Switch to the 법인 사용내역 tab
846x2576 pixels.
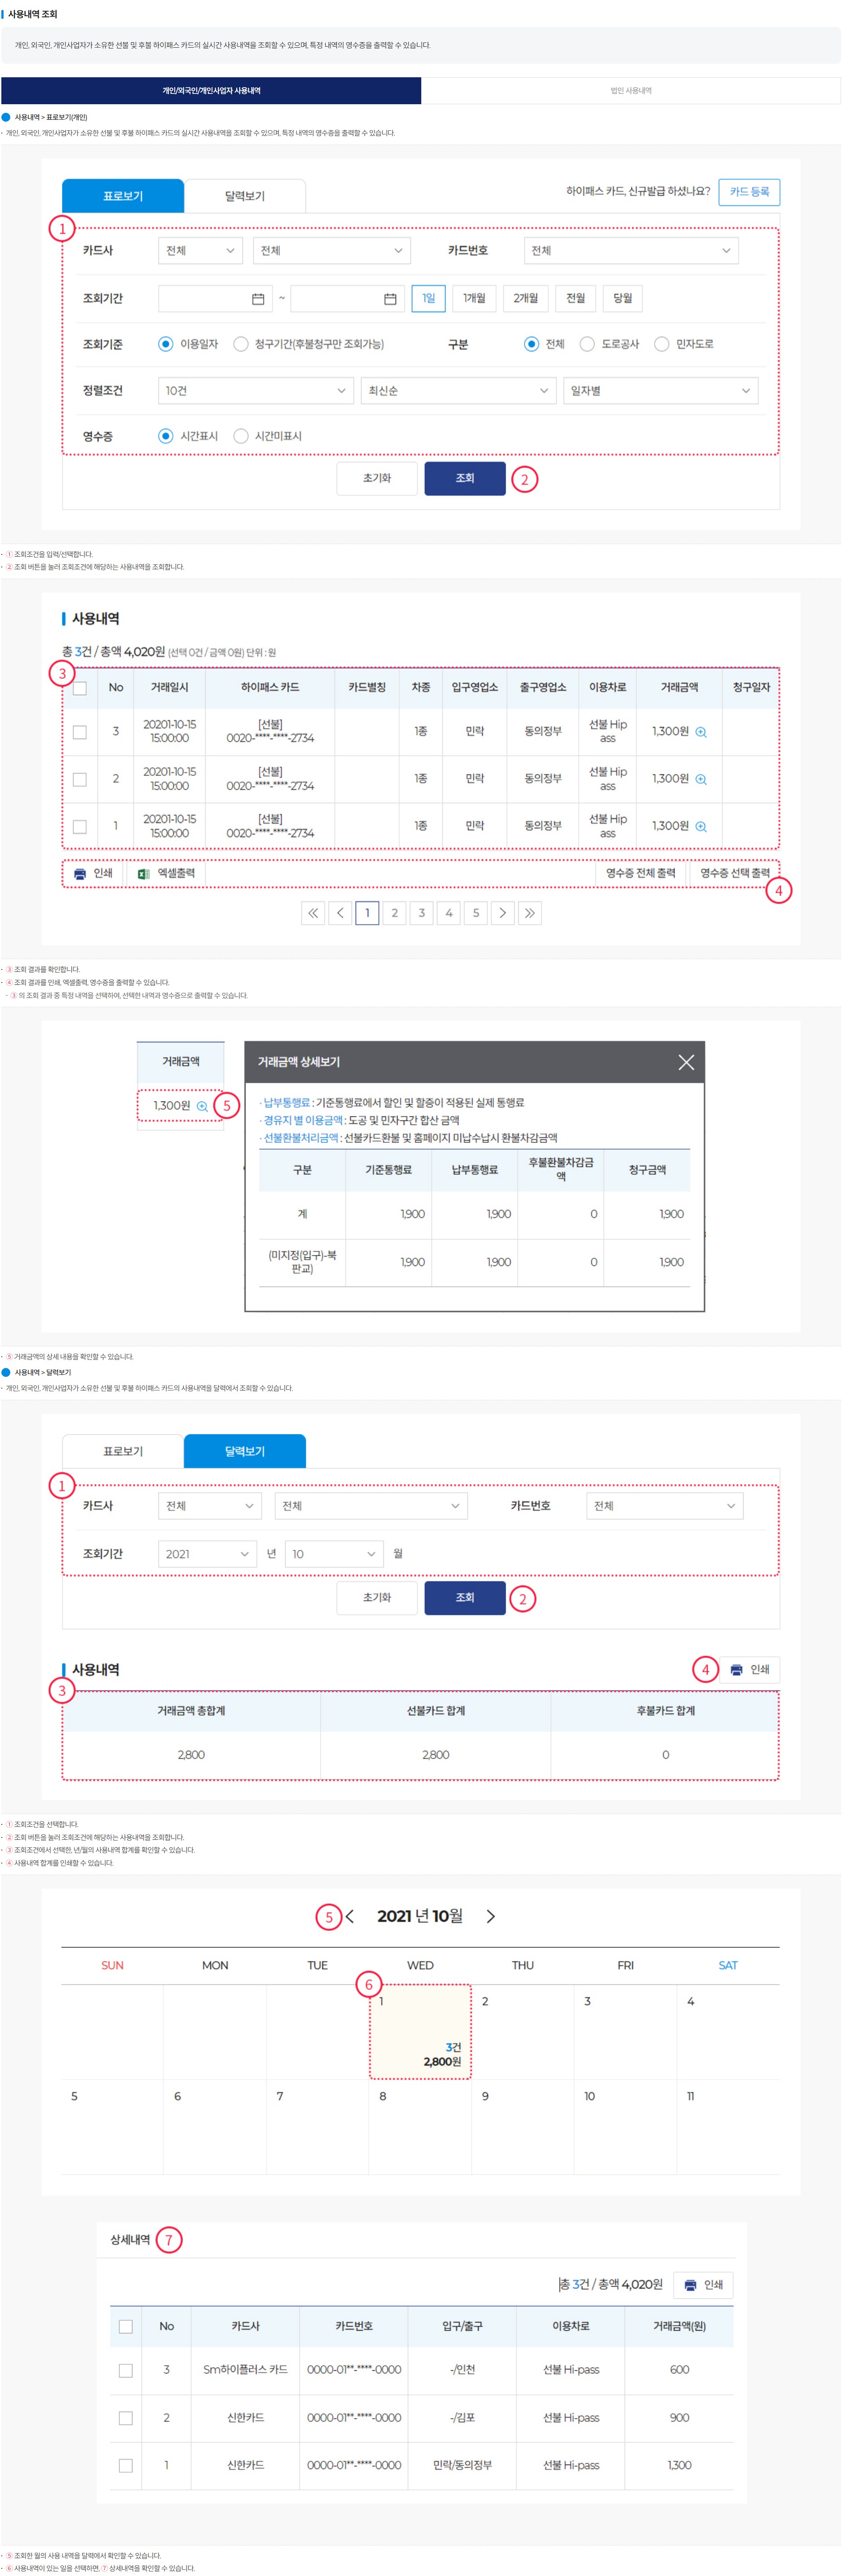point(631,91)
